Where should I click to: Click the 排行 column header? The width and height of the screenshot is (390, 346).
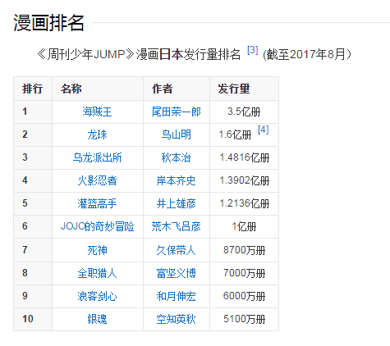coord(33,89)
